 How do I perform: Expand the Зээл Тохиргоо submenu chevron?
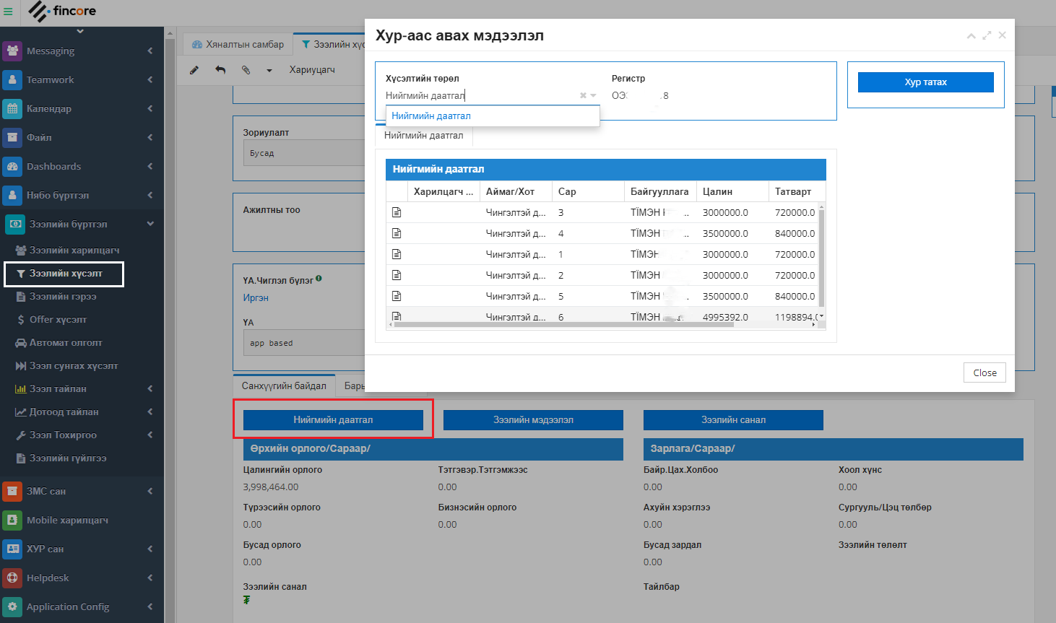pos(150,435)
